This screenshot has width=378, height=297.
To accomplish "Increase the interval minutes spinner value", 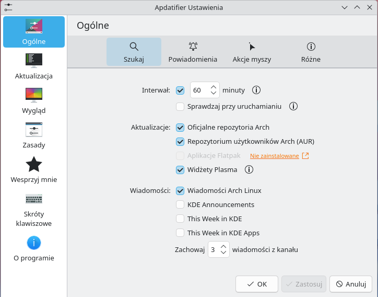I will click(x=214, y=87).
